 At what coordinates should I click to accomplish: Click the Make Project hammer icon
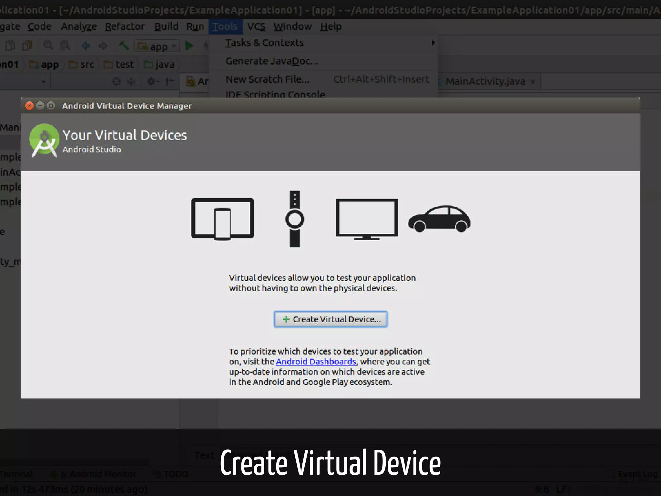[x=124, y=46]
